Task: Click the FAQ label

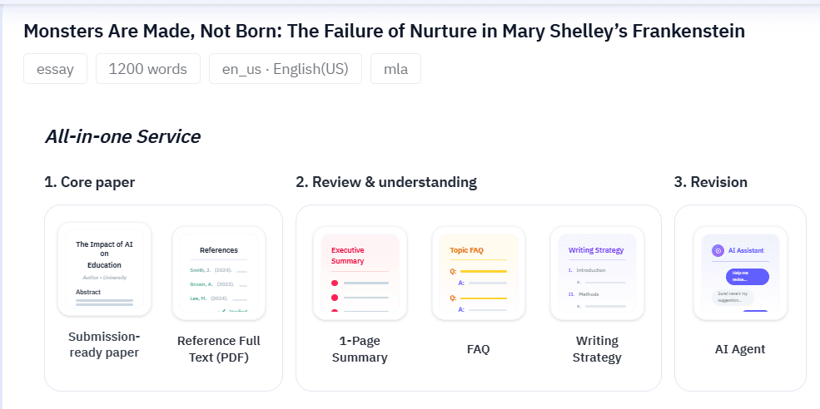Action: [478, 349]
